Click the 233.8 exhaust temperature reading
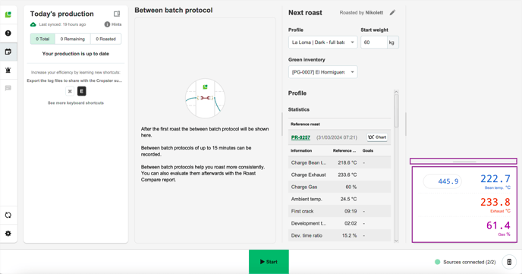Viewport: 522px width, 274px height. click(495, 202)
